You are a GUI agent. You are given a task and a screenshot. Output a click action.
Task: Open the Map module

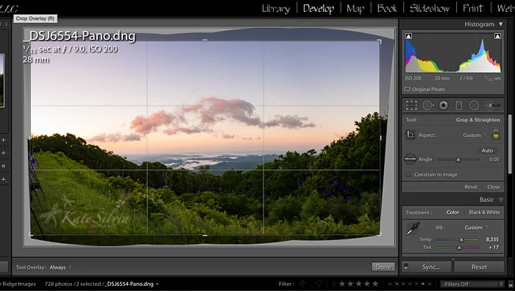coord(355,8)
